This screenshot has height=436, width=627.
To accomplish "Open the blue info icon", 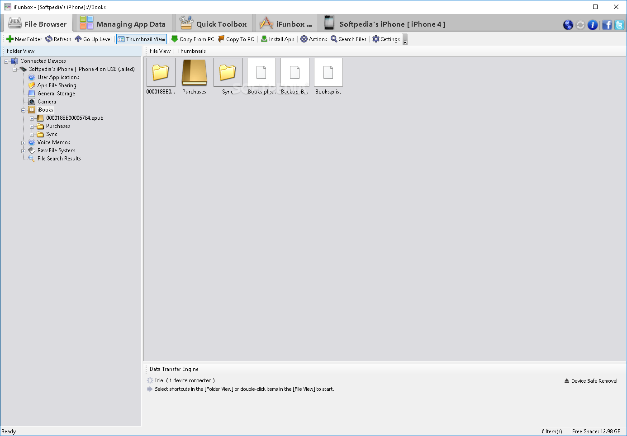I will tap(593, 25).
